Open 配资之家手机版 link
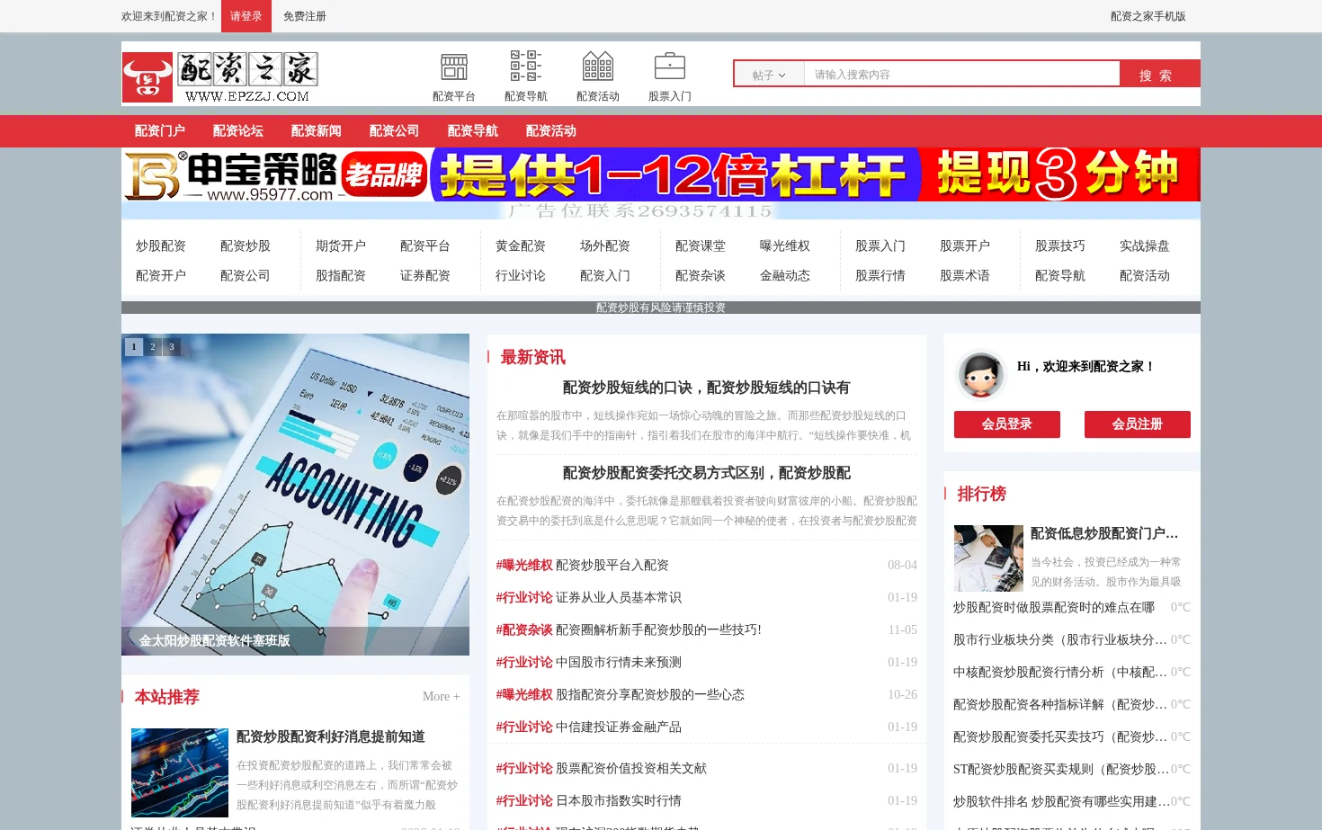 click(1148, 16)
